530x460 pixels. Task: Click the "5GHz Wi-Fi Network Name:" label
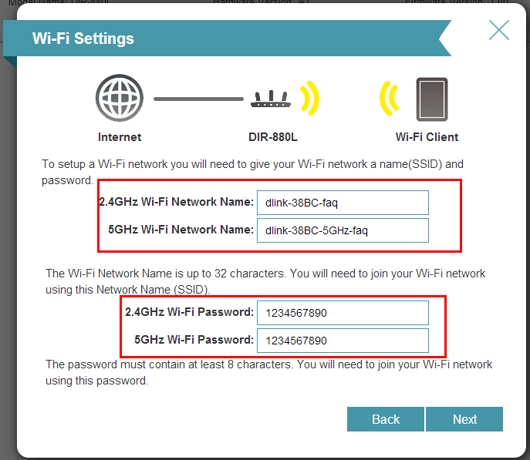point(182,229)
